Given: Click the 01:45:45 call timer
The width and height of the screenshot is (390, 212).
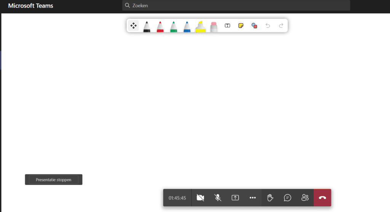Looking at the screenshot, I should coord(177,198).
